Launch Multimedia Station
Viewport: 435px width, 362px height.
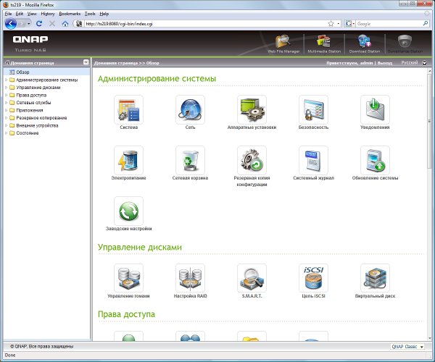324,43
